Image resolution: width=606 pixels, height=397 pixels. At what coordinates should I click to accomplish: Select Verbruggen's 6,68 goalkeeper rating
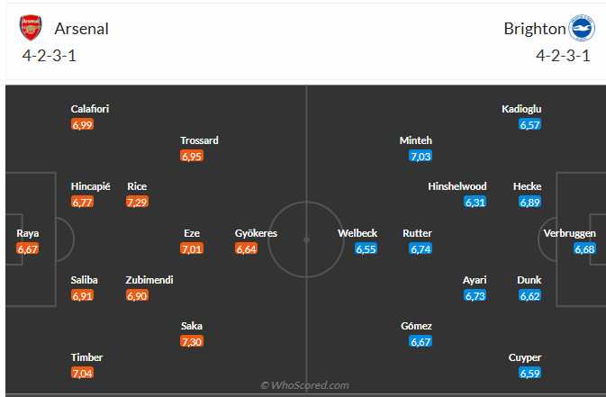tap(584, 248)
